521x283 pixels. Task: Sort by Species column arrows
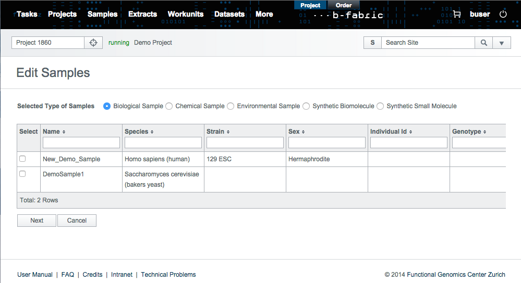tap(152, 132)
